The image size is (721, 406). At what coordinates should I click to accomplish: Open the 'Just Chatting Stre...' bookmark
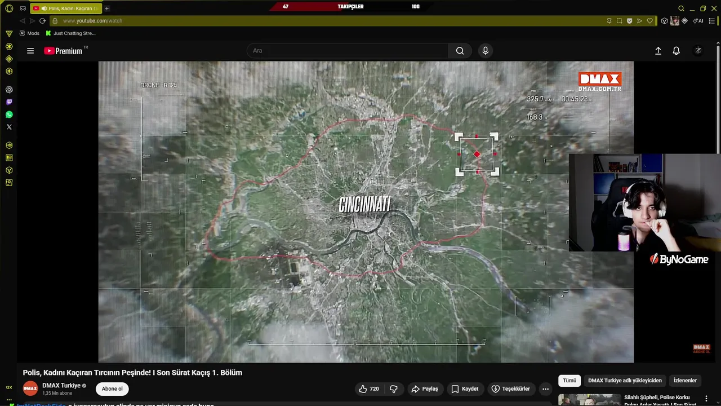point(71,33)
